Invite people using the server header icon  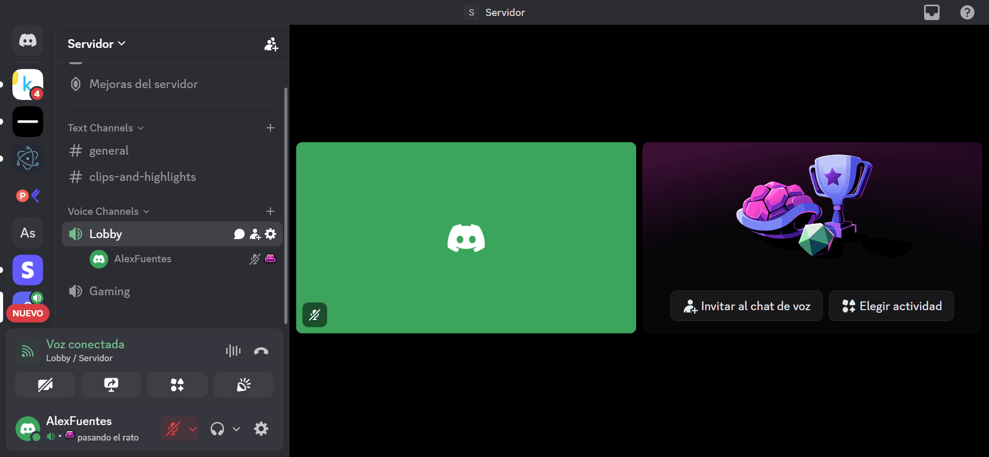[x=271, y=44]
